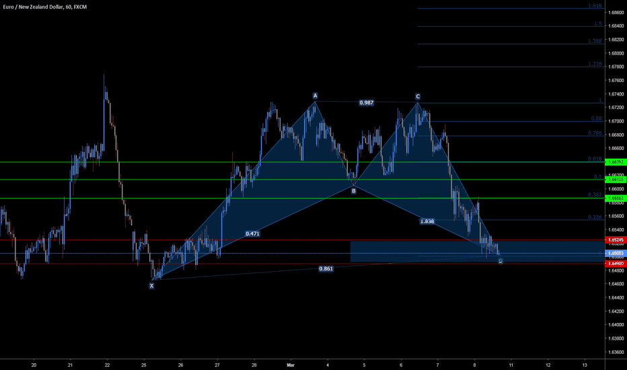Click the green 1.66135 price tag

click(x=616, y=180)
